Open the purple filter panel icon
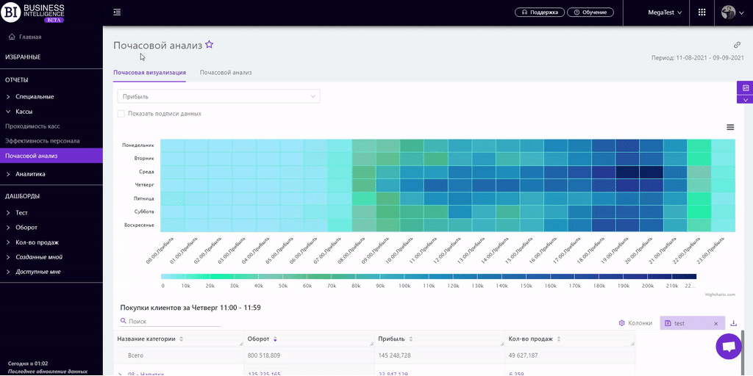 [x=745, y=88]
